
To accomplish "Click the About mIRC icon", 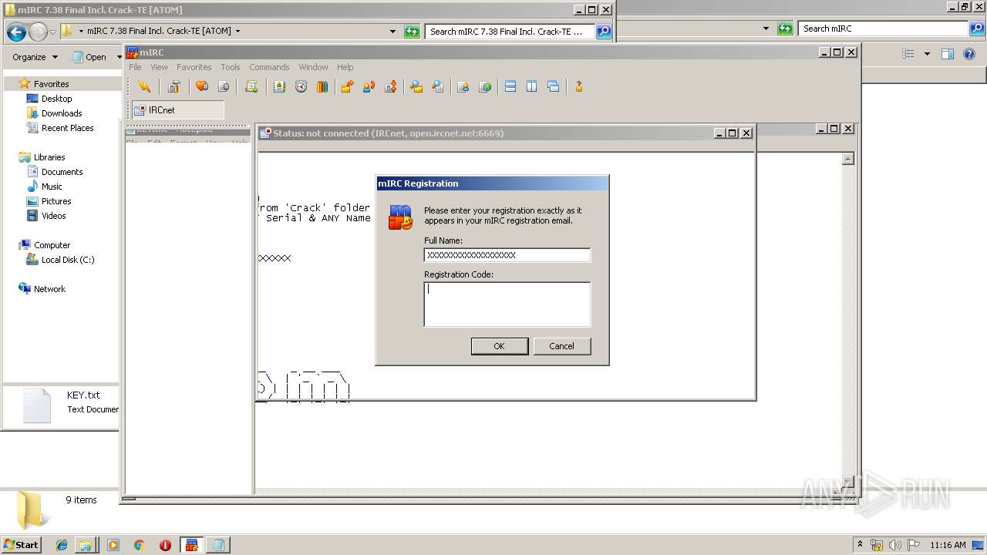I will tap(578, 86).
